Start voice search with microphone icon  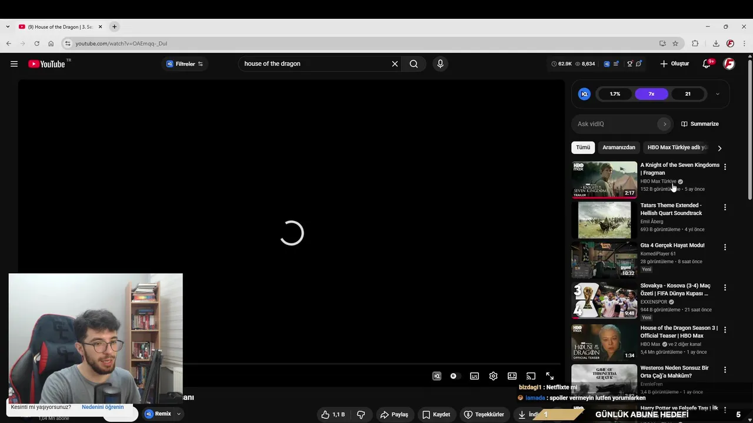pos(440,64)
